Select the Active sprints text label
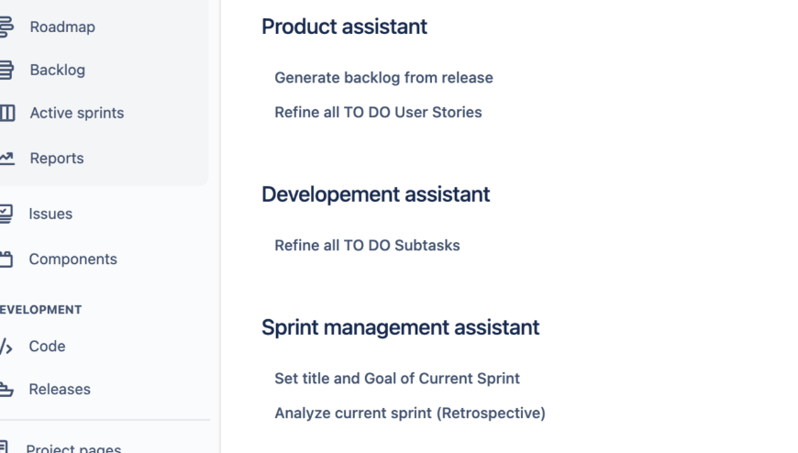798x453 pixels. [77, 113]
